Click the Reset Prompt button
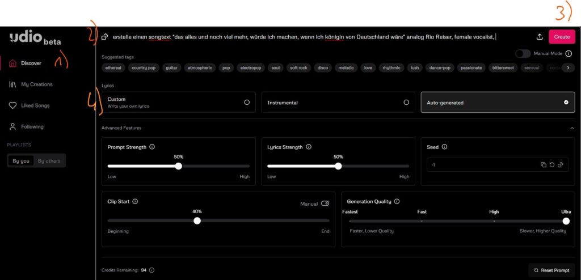 551,270
